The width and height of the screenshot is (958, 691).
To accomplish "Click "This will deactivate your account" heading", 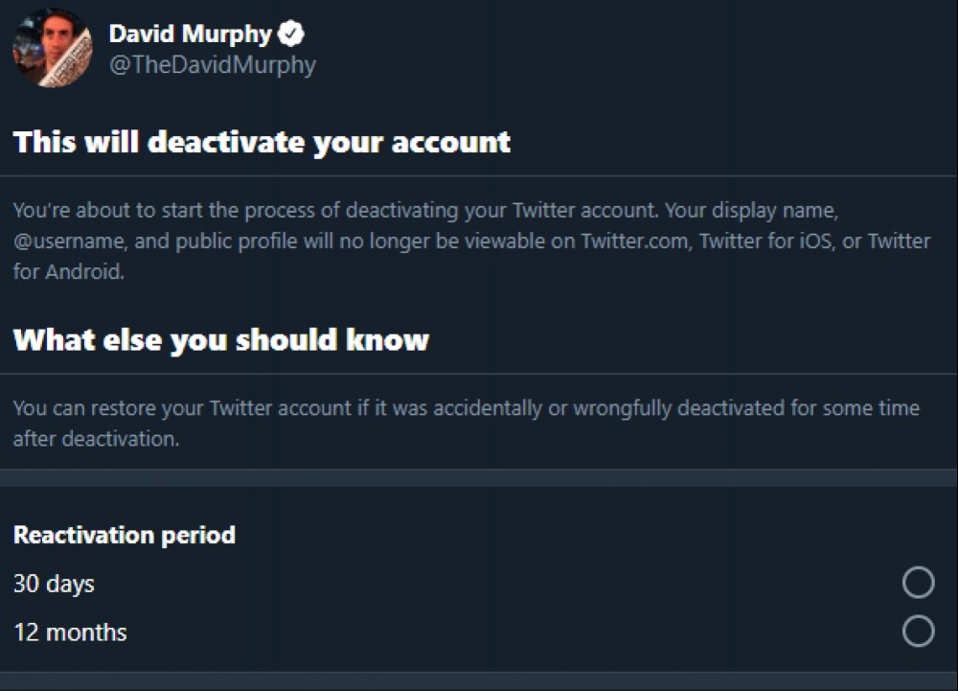I will (x=262, y=143).
